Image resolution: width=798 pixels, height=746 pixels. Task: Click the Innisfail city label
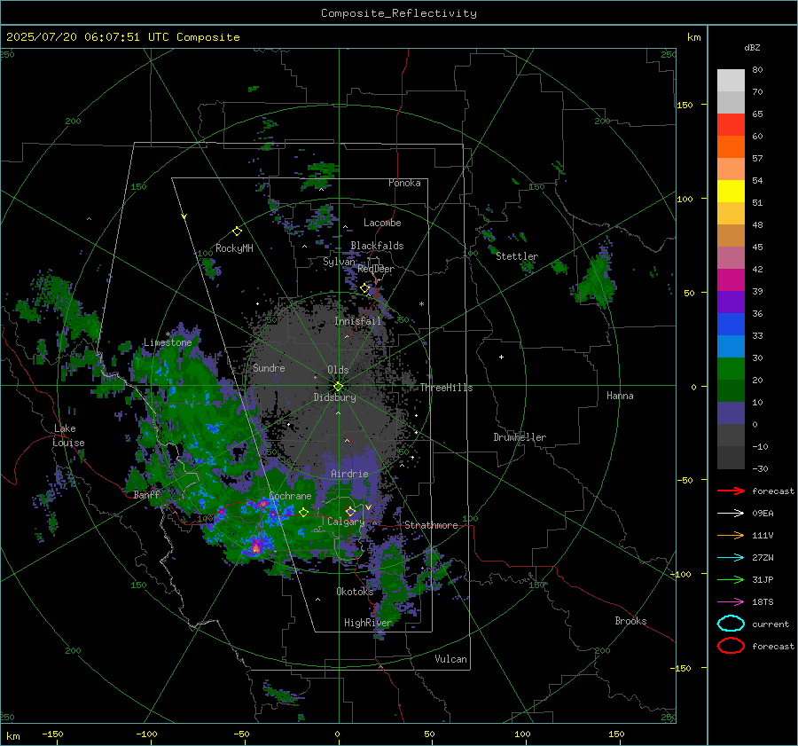click(x=358, y=321)
